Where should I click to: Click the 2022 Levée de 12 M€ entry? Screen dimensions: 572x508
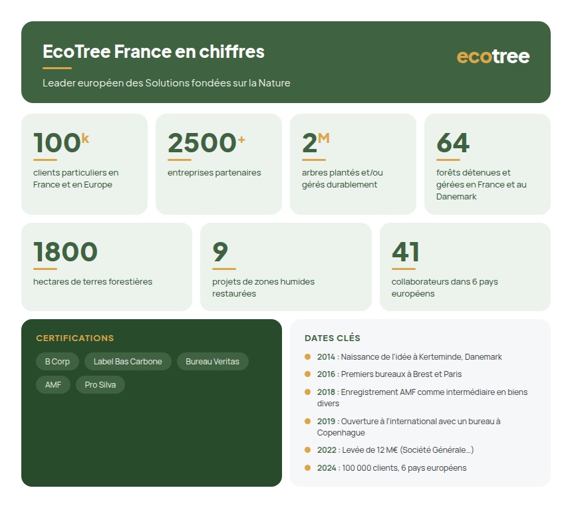[395, 450]
